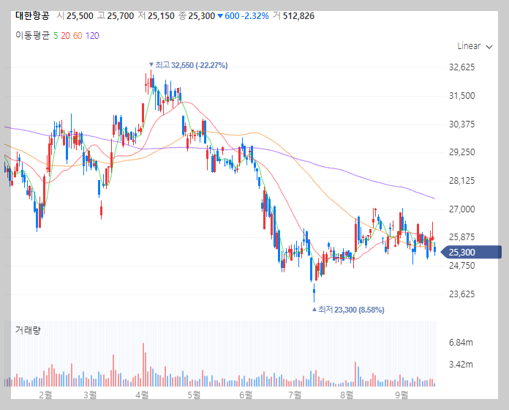This screenshot has width=509, height=410.
Task: Click the volume value 512,826
Action: [298, 16]
